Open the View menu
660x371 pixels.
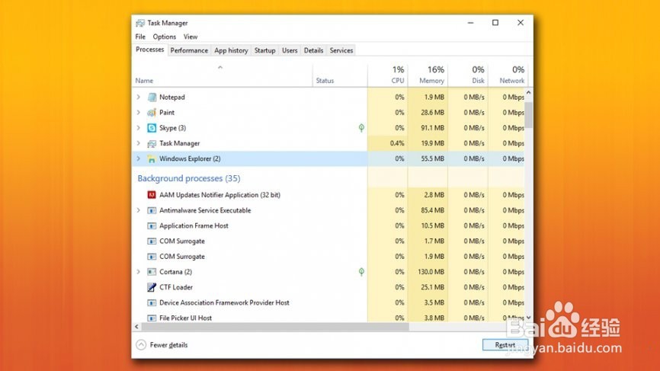[x=191, y=37]
